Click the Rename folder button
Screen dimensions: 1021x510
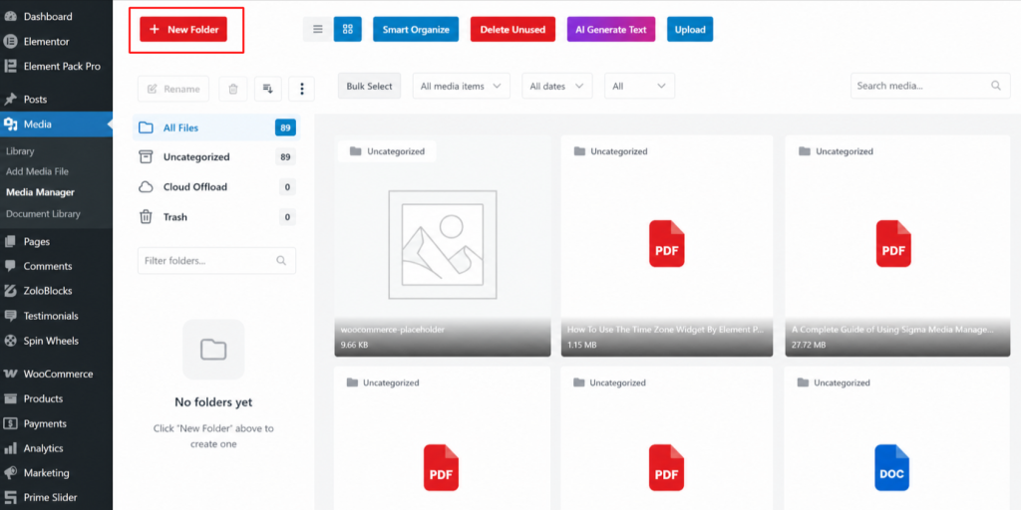coord(173,89)
